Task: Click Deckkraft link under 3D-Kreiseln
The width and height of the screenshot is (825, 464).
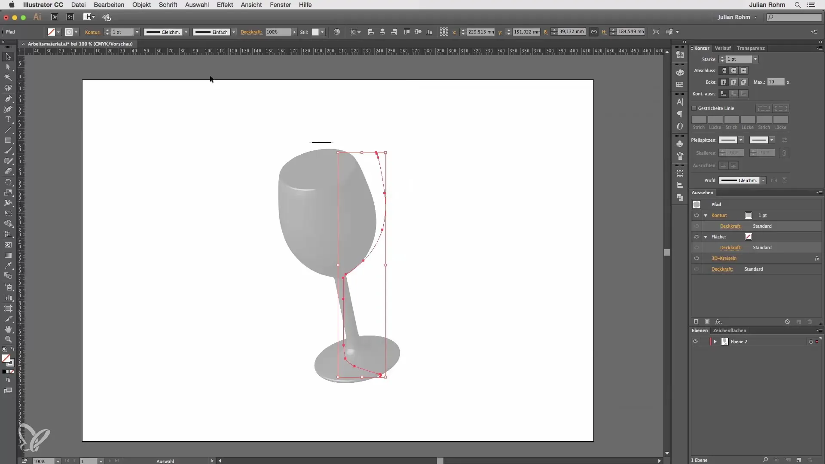Action: tap(722, 269)
